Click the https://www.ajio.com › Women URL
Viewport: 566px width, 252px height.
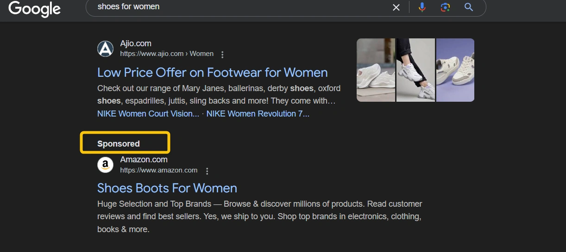coord(167,54)
